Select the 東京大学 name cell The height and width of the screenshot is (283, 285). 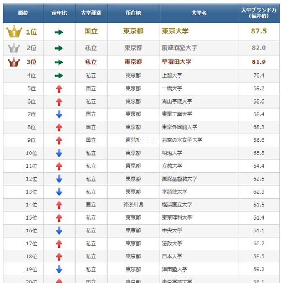[x=199, y=32]
